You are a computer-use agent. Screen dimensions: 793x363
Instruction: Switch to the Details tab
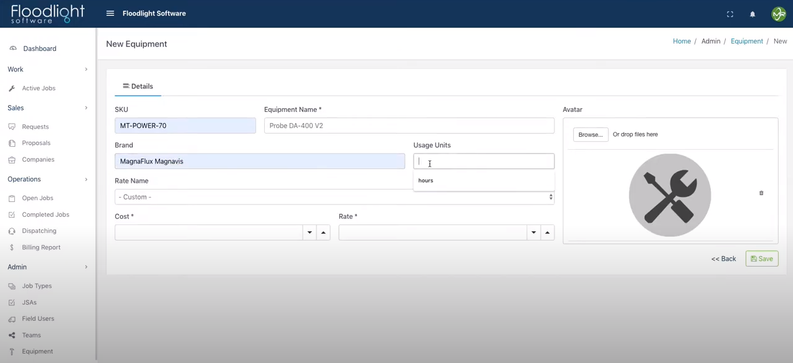tap(138, 86)
